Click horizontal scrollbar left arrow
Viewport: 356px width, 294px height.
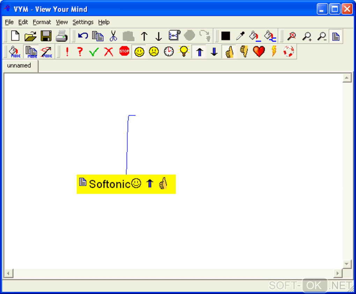tap(8, 273)
